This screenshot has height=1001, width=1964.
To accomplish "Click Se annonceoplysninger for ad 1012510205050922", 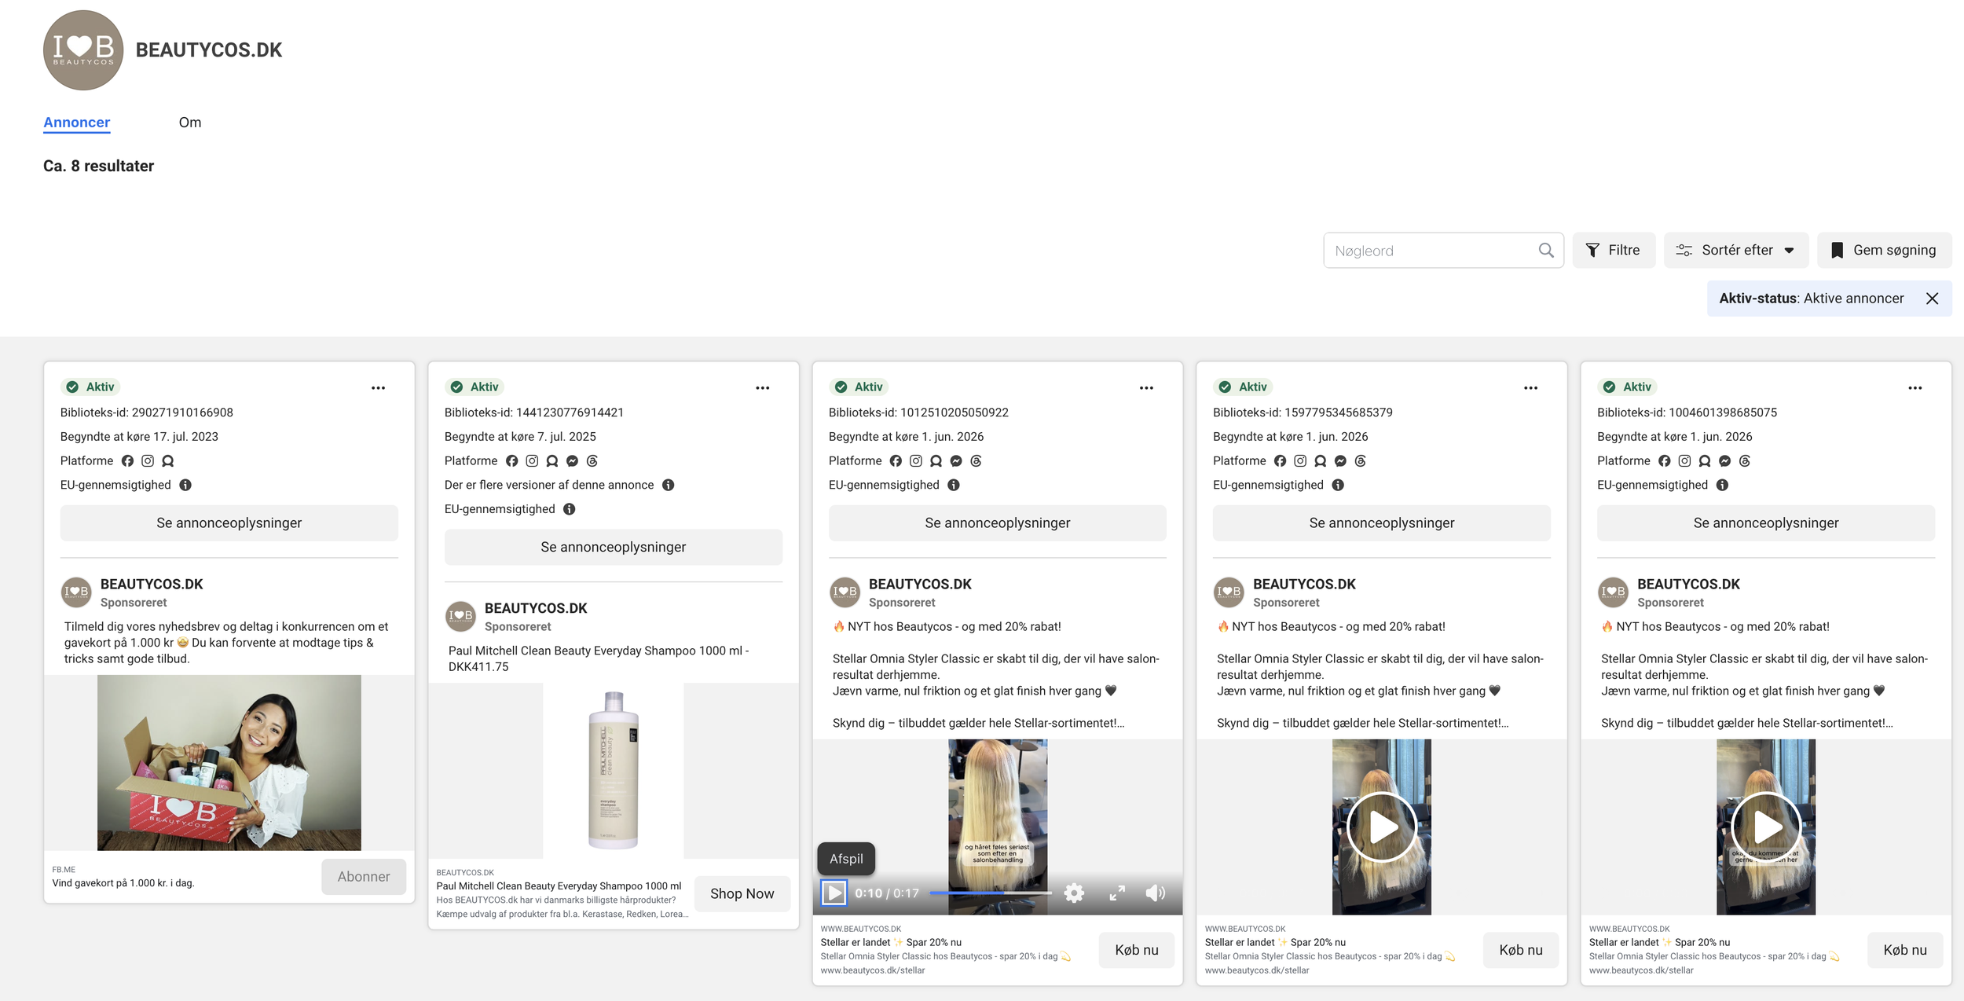I will (998, 523).
